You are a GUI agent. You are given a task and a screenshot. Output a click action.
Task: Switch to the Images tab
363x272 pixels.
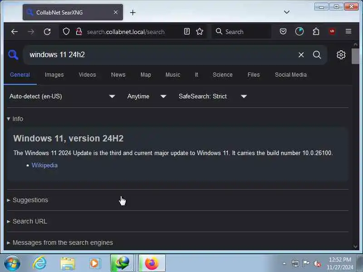click(54, 75)
